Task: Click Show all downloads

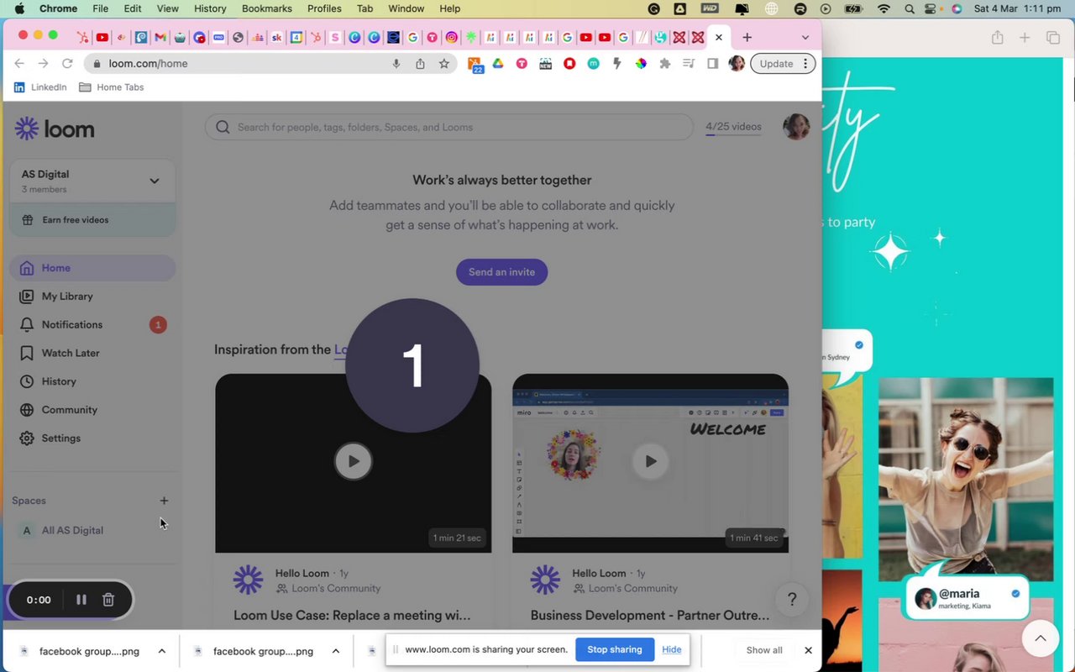Action: pyautogui.click(x=764, y=650)
